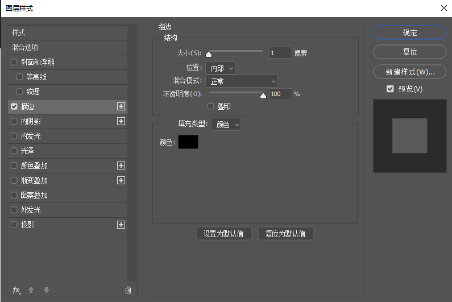The height and width of the screenshot is (302, 452).
Task: Click the effects list vertical scrollbar
Action: click(x=132, y=153)
